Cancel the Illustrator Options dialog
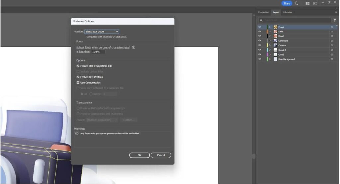The image size is (340, 184). point(161,155)
